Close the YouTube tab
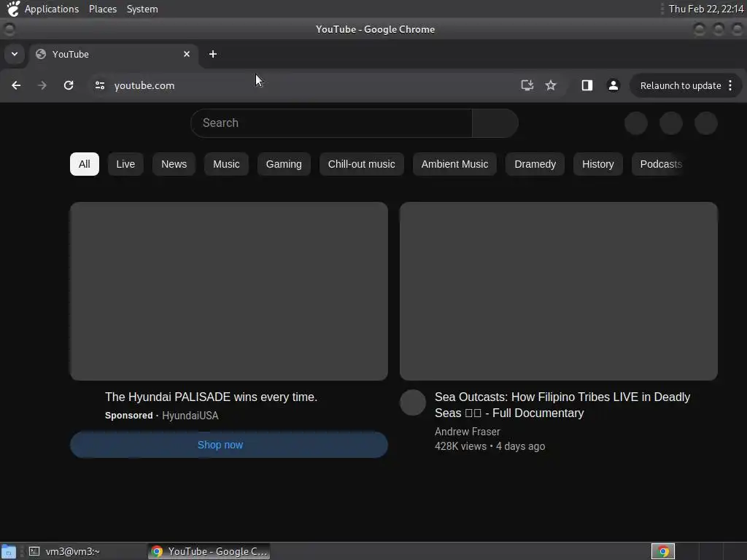Image resolution: width=747 pixels, height=560 pixels. click(x=187, y=54)
